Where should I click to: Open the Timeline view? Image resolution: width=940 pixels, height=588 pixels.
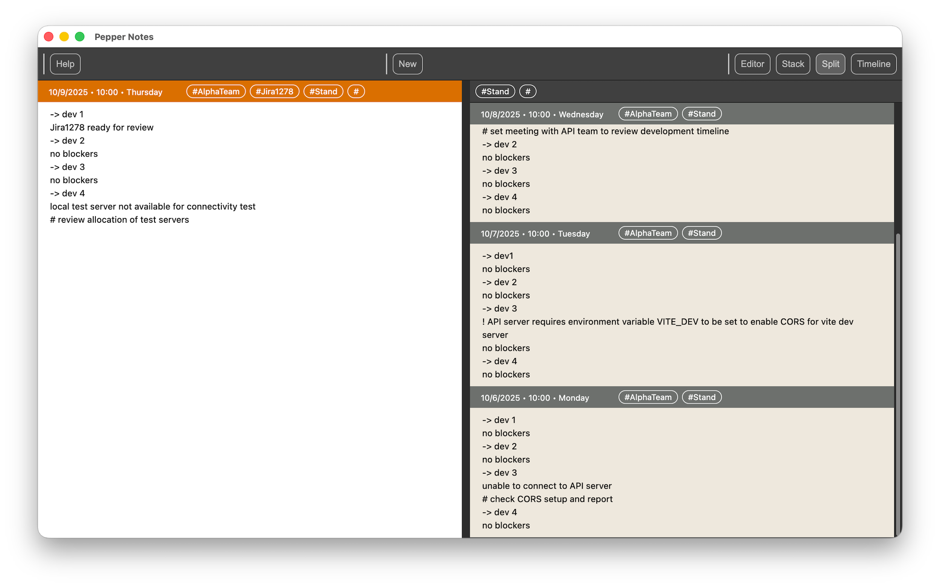(x=873, y=64)
